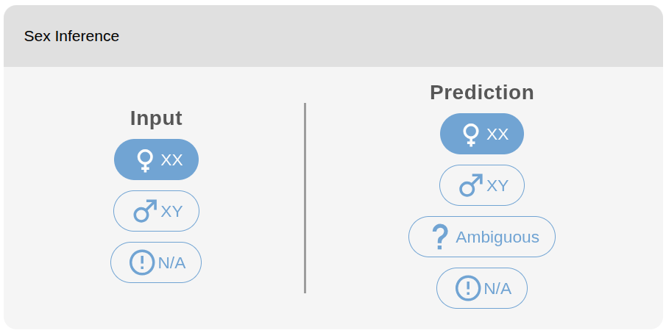Choose the N/A pill under Prediction
Viewport: 666px width, 333px height.
click(x=482, y=288)
